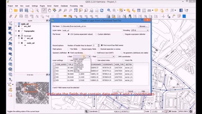Click the Save project floppy icon
The image size is (202, 114).
coord(21,10)
